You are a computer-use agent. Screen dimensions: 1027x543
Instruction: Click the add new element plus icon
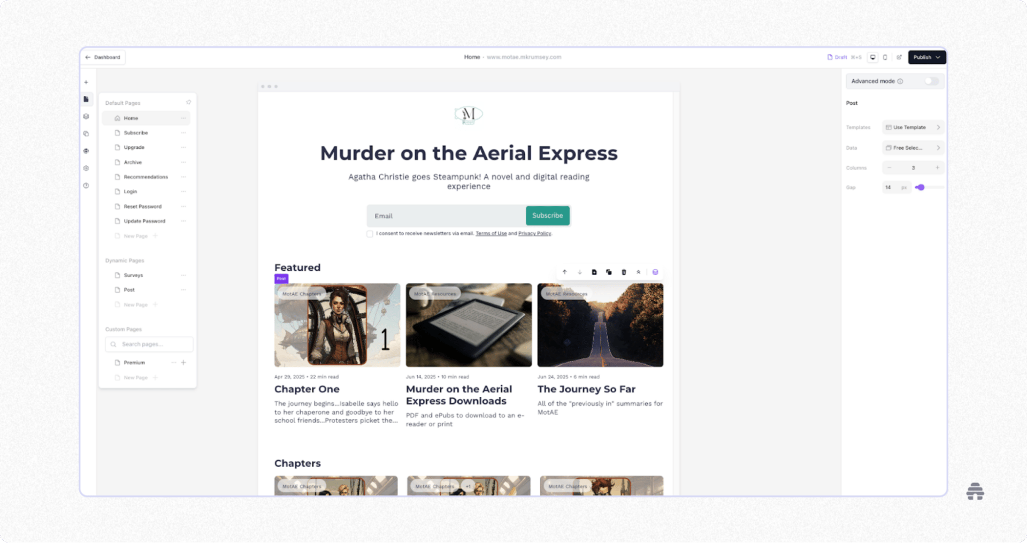[86, 82]
